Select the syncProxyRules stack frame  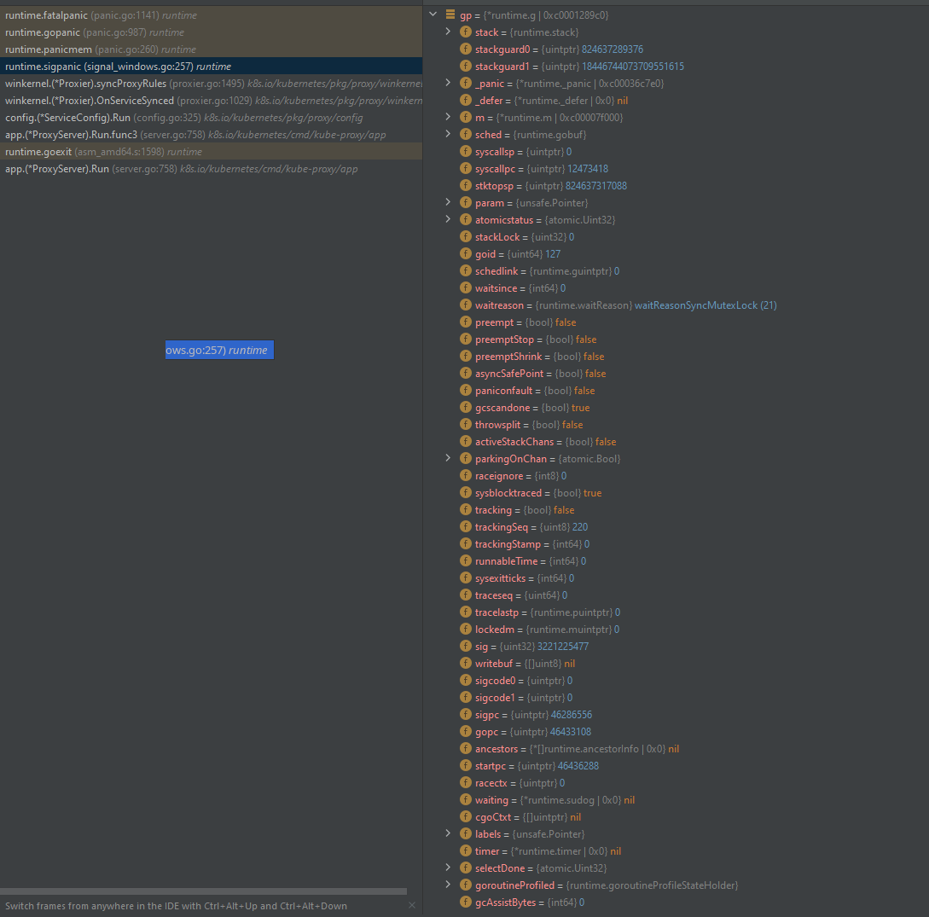211,84
